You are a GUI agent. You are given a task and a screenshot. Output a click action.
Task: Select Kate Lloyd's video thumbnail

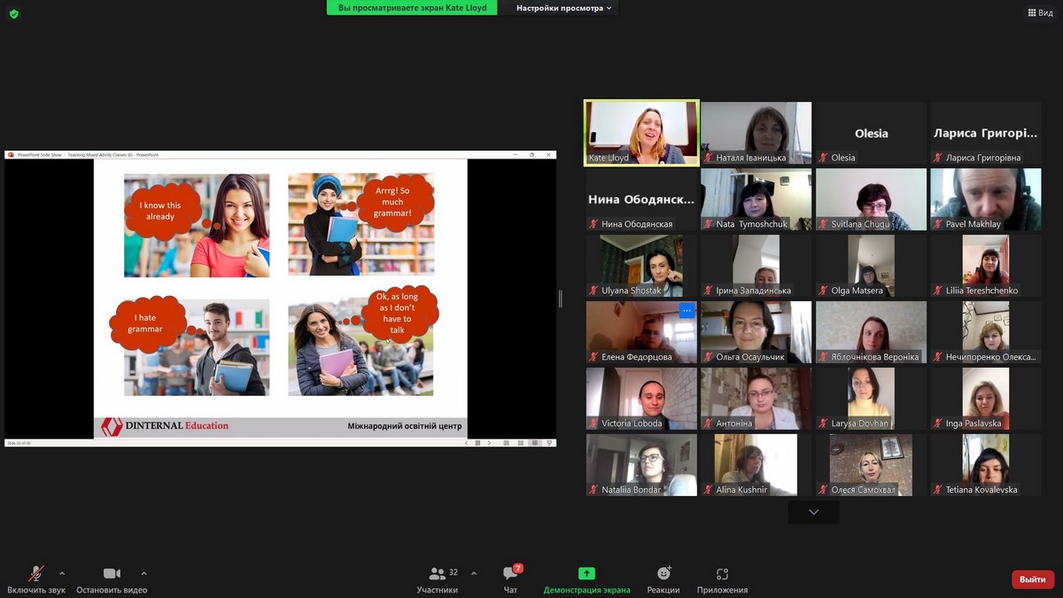tap(640, 131)
